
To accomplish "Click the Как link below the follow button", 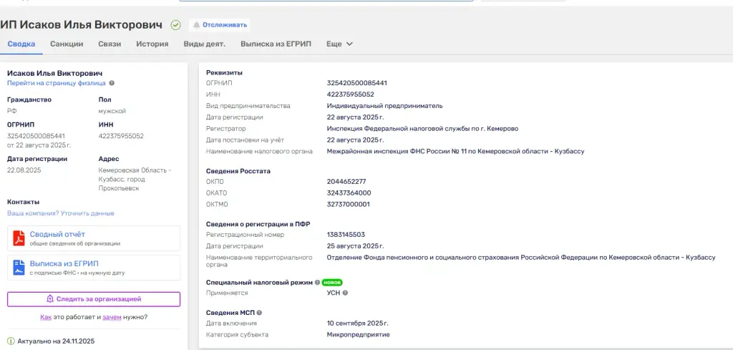I will [x=46, y=317].
